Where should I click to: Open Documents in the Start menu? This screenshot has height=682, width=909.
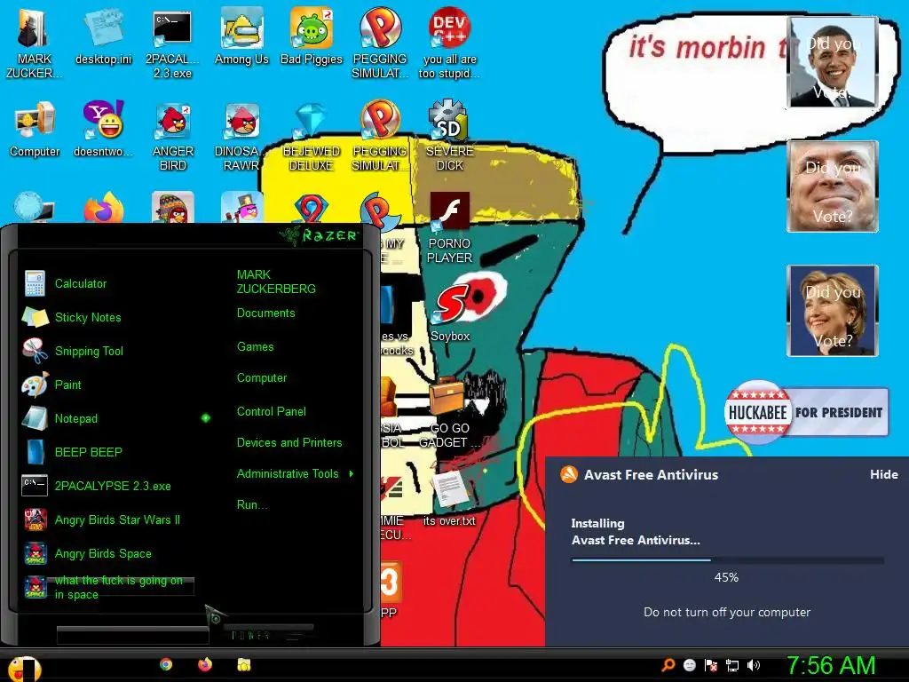coord(266,313)
